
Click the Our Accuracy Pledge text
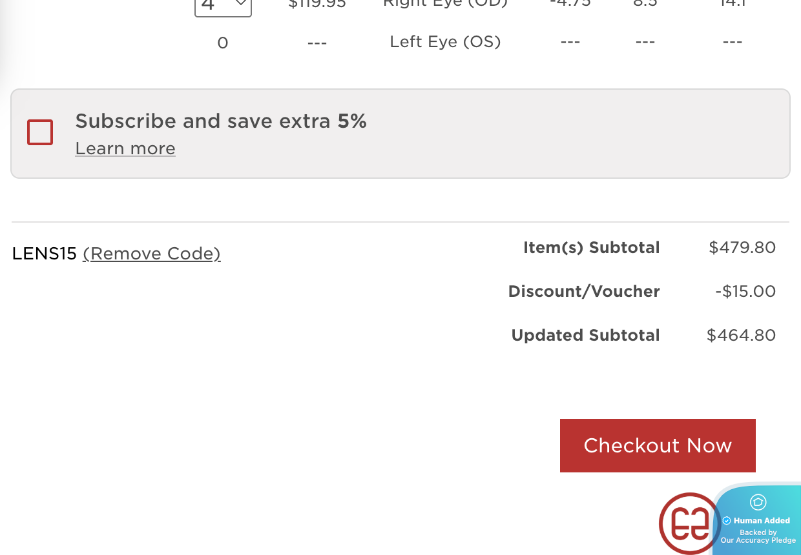[x=758, y=541]
